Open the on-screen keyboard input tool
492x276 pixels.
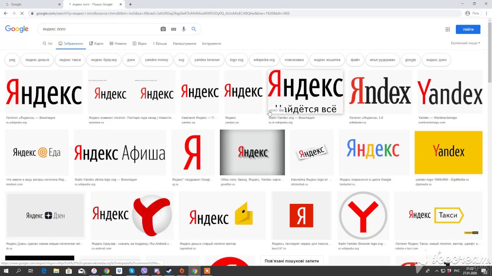174,29
